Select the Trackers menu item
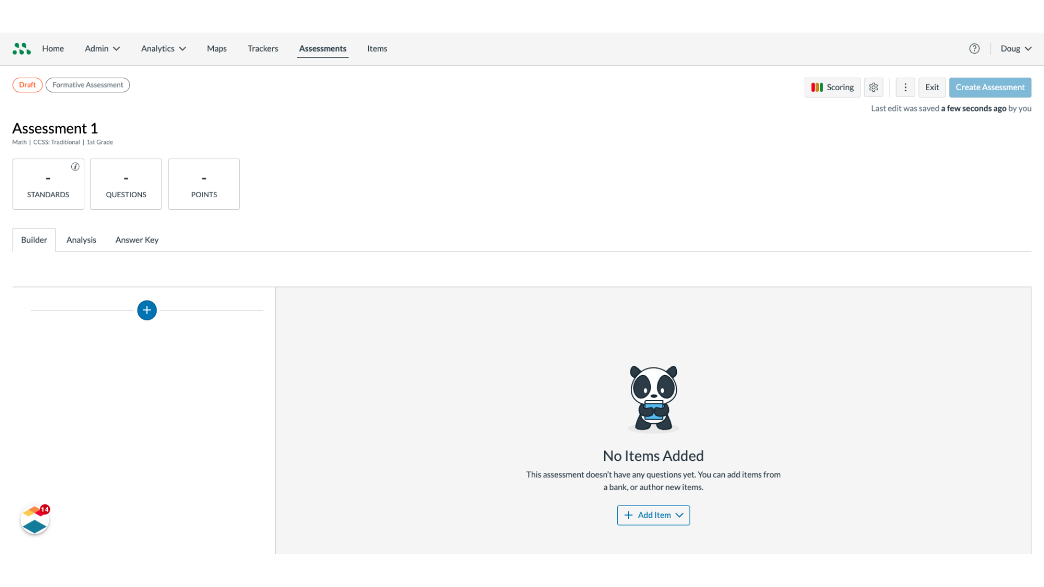The height and width of the screenshot is (587, 1044). 263,48
